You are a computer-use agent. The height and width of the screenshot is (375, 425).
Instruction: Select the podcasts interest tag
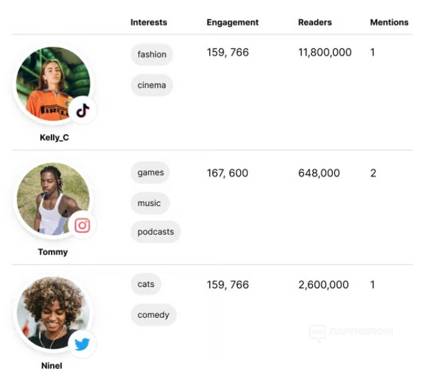point(156,232)
